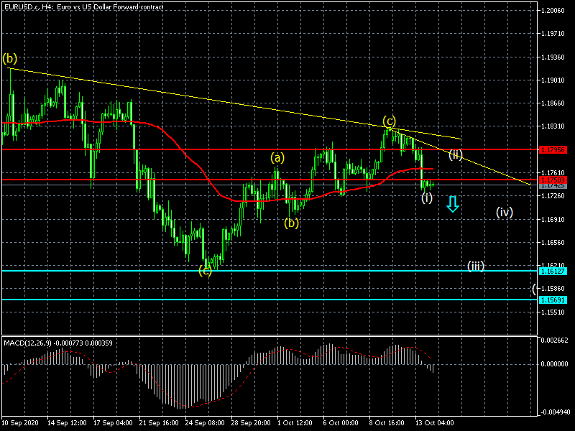The height and width of the screenshot is (431, 575).
Task: Click the 1.18660 price axis value
Action: coord(553,103)
